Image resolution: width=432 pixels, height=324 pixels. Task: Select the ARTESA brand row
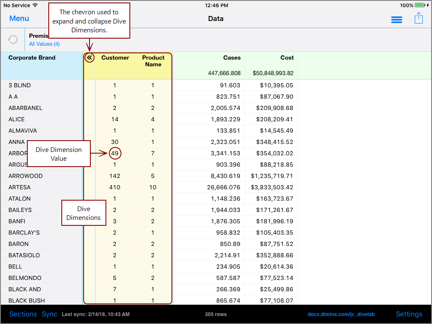pyautogui.click(x=20, y=187)
